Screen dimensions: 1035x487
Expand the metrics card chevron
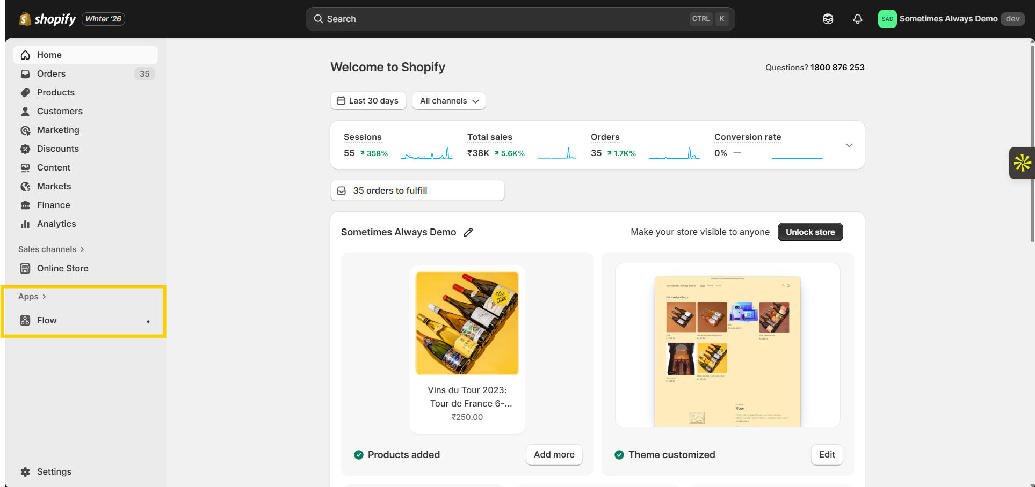tap(849, 145)
